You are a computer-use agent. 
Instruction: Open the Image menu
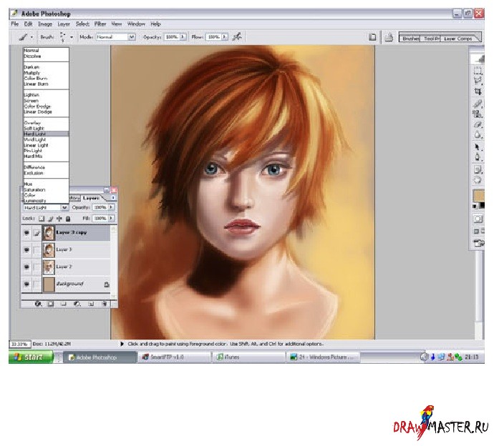click(45, 24)
